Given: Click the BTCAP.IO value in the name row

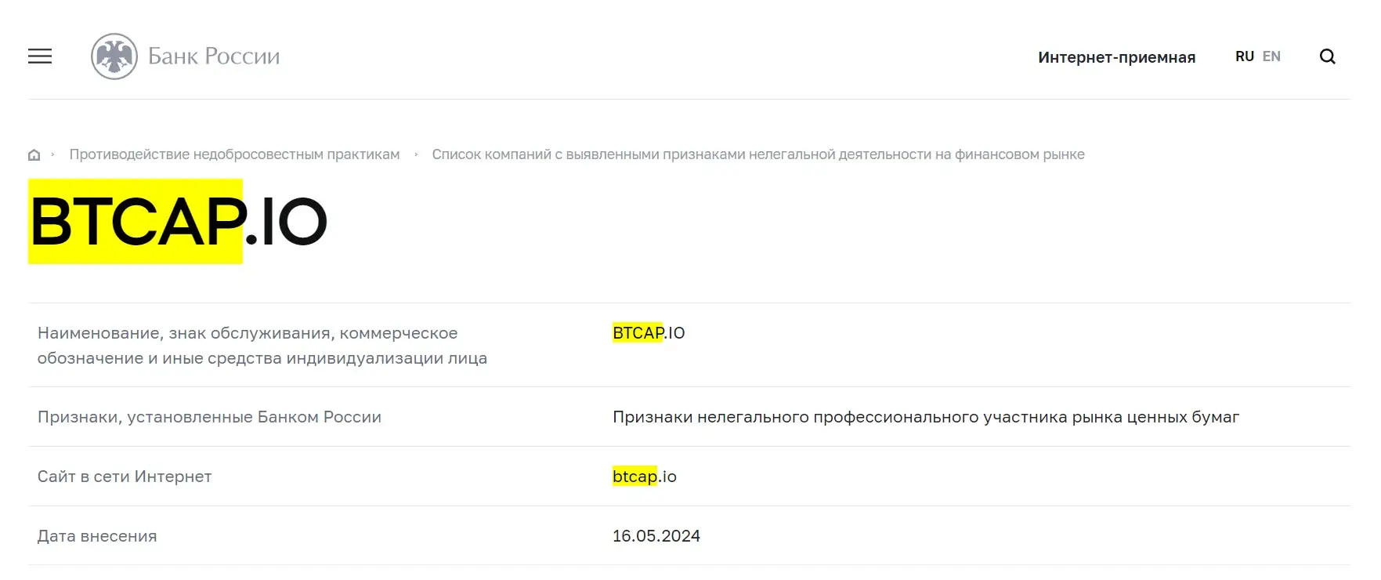Looking at the screenshot, I should click(x=649, y=333).
